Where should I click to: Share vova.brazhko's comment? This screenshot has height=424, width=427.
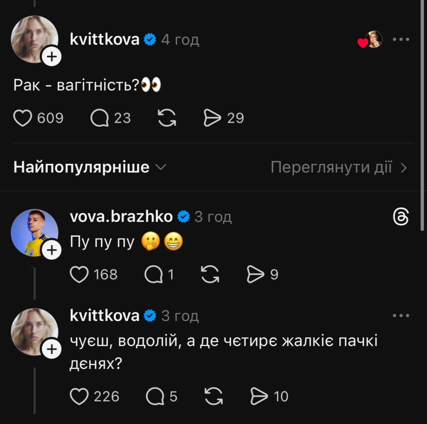coord(255,274)
